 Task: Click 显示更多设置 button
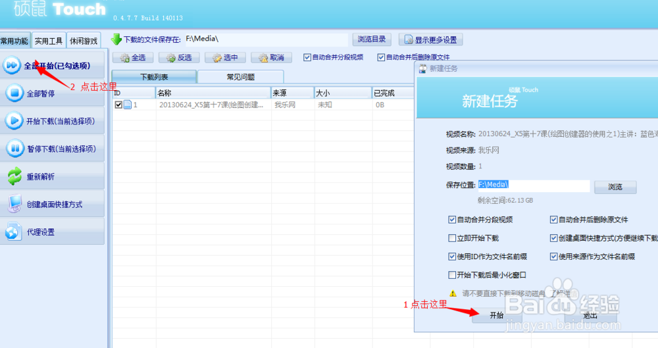click(430, 39)
